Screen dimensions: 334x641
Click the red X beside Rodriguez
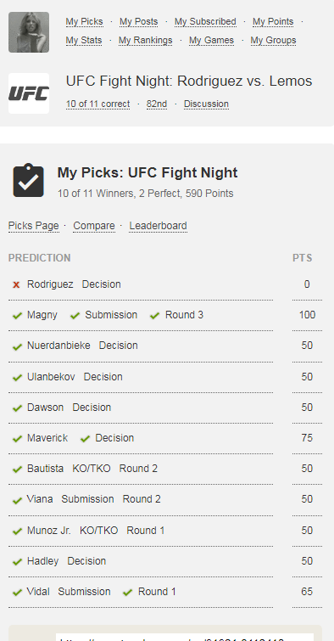tap(16, 284)
